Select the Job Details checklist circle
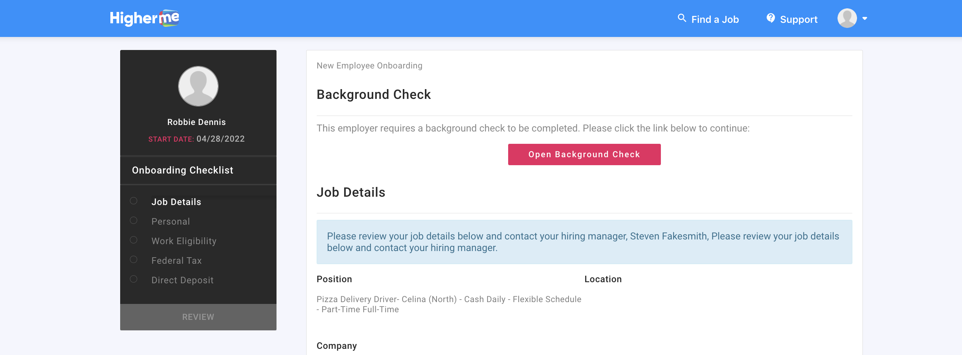 click(x=133, y=201)
